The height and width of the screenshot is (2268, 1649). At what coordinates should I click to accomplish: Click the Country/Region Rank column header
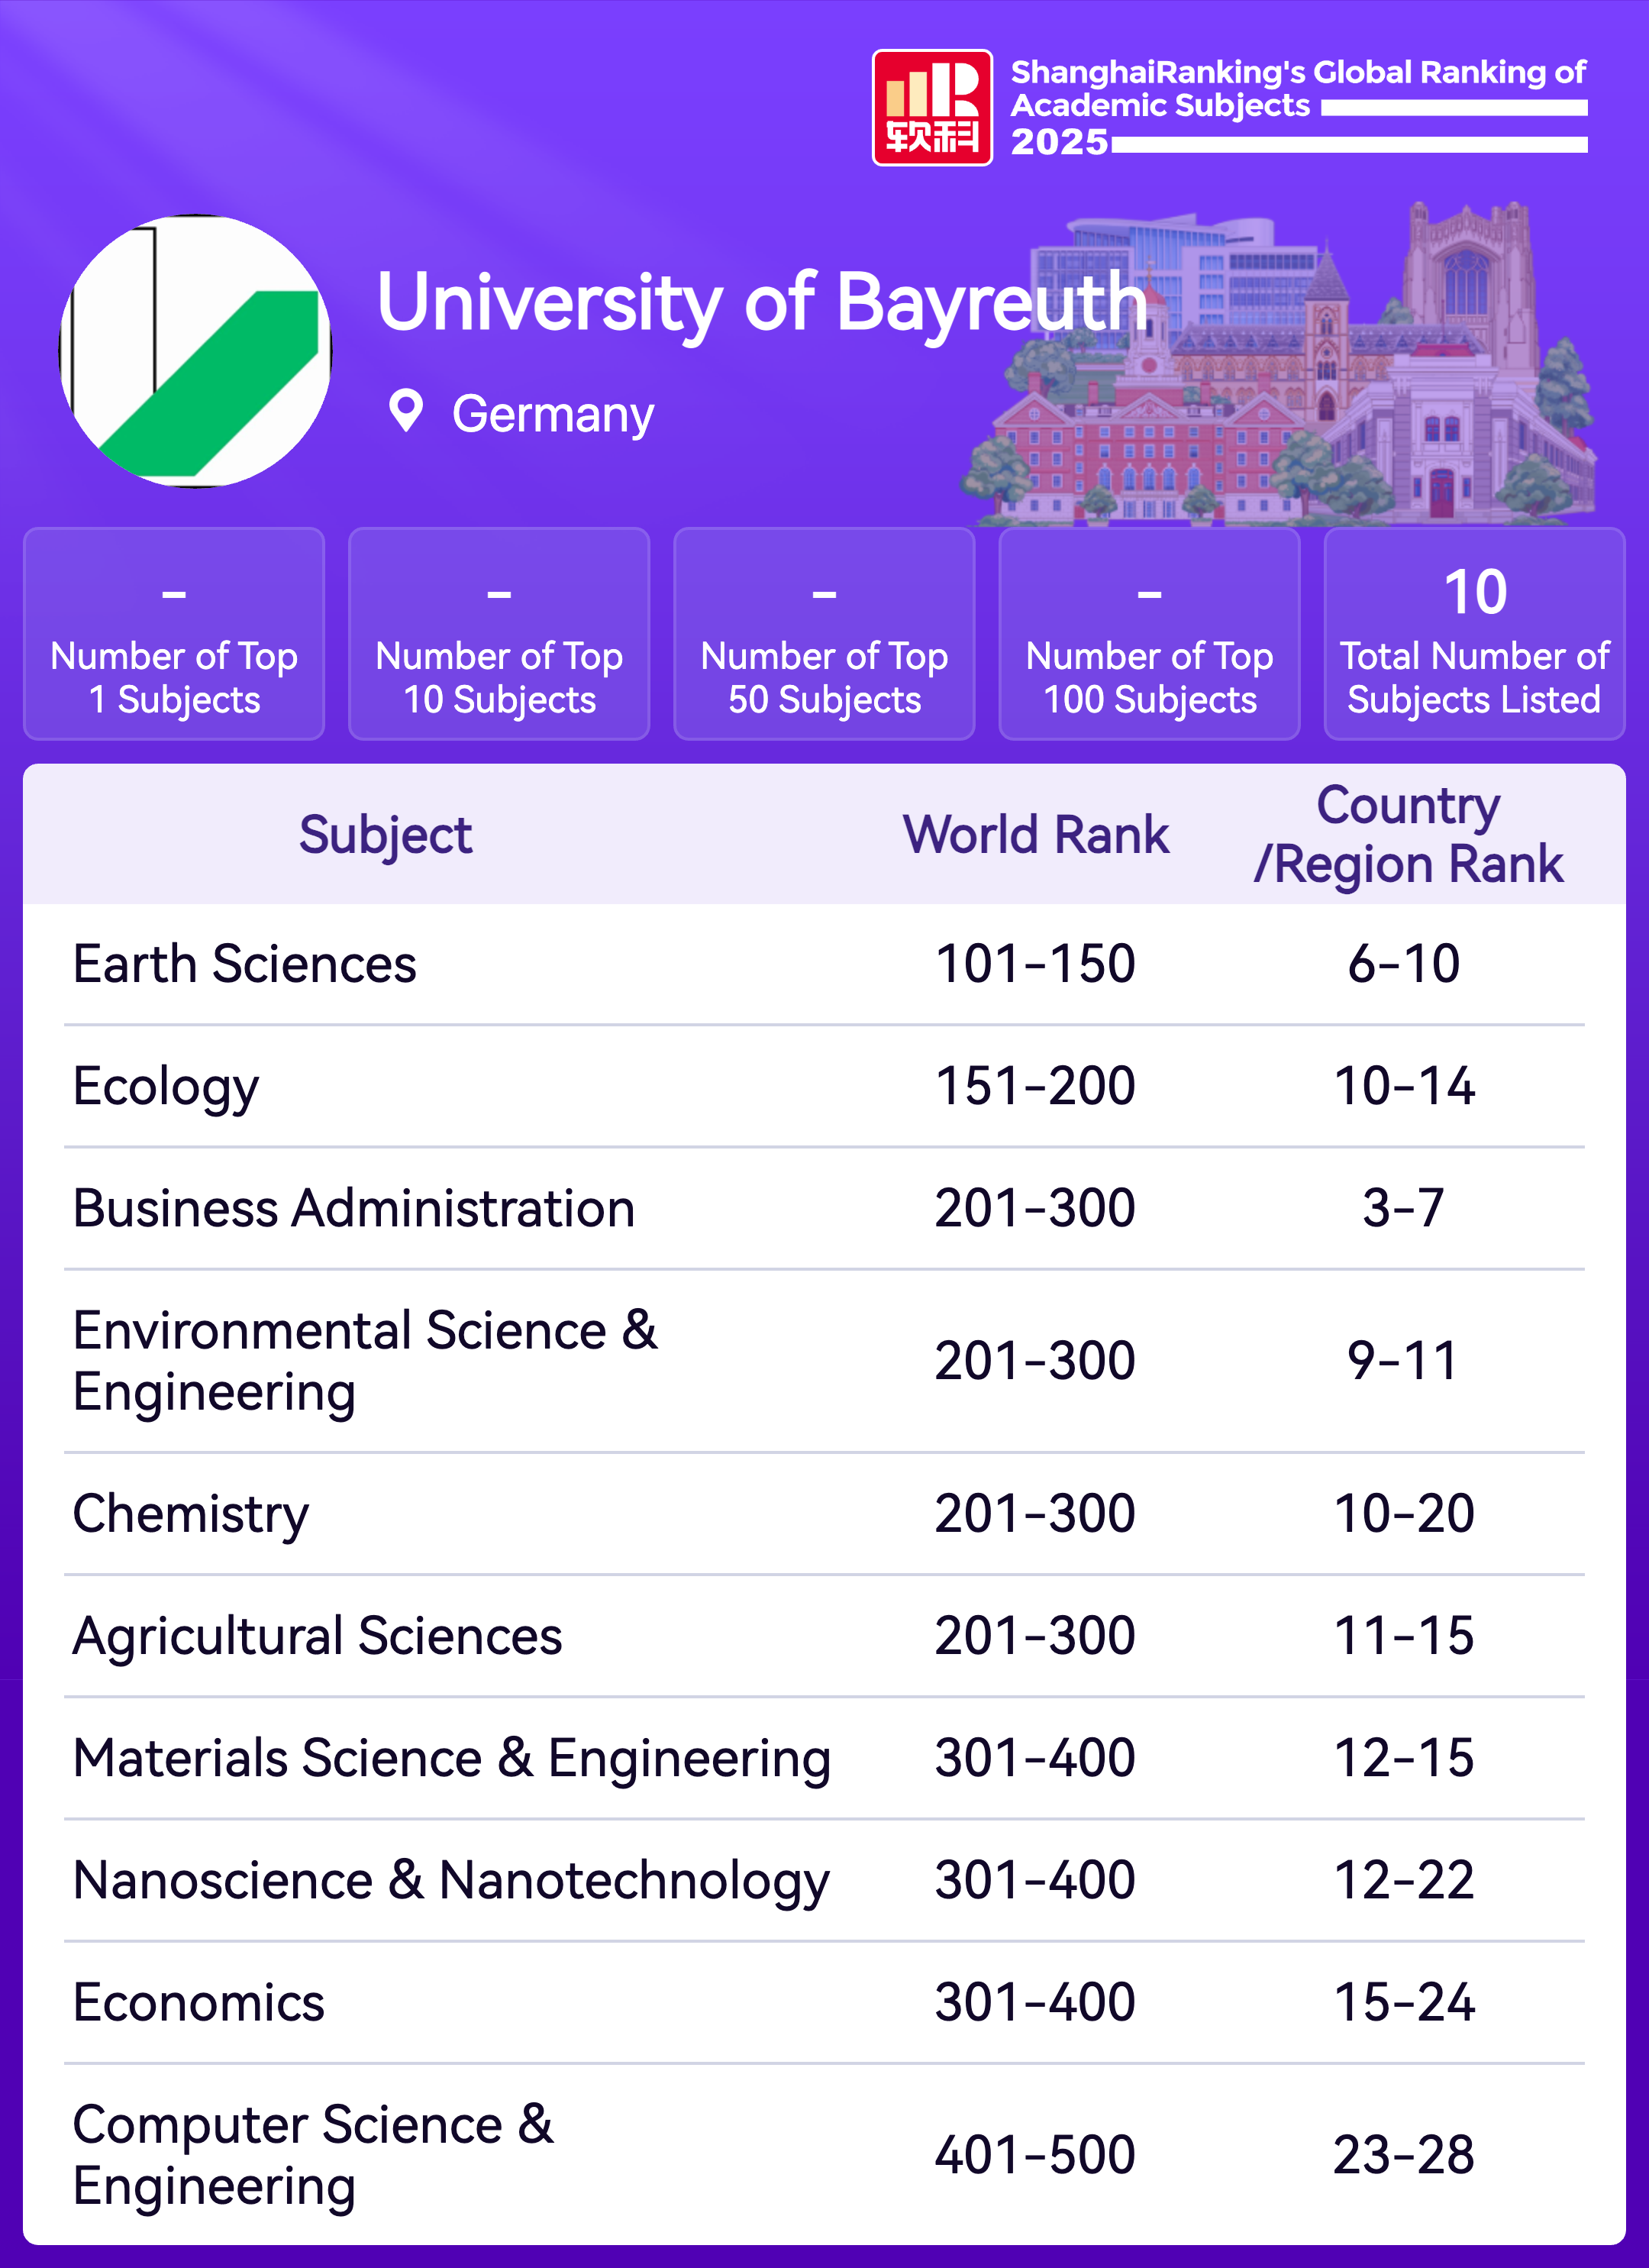pos(1407,835)
